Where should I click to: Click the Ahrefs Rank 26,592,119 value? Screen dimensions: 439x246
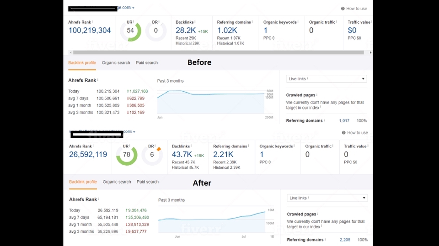(x=88, y=154)
